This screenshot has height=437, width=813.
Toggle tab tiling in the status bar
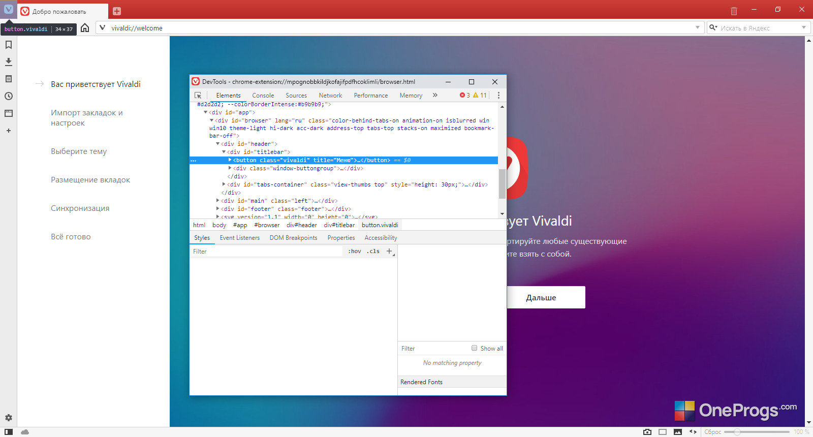coord(663,432)
